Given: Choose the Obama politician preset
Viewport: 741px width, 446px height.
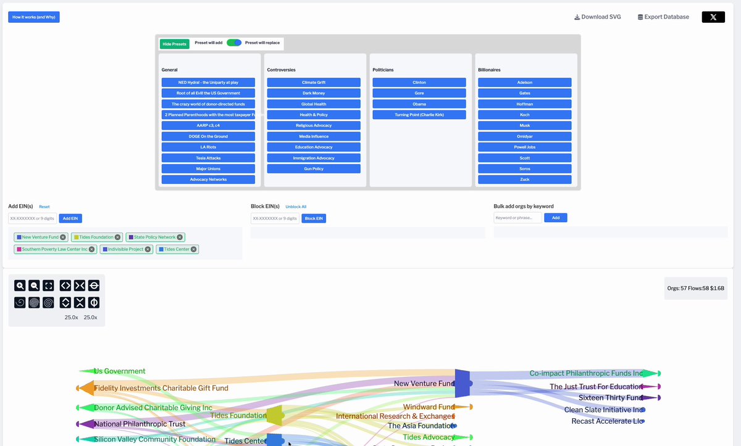Looking at the screenshot, I should (x=419, y=104).
